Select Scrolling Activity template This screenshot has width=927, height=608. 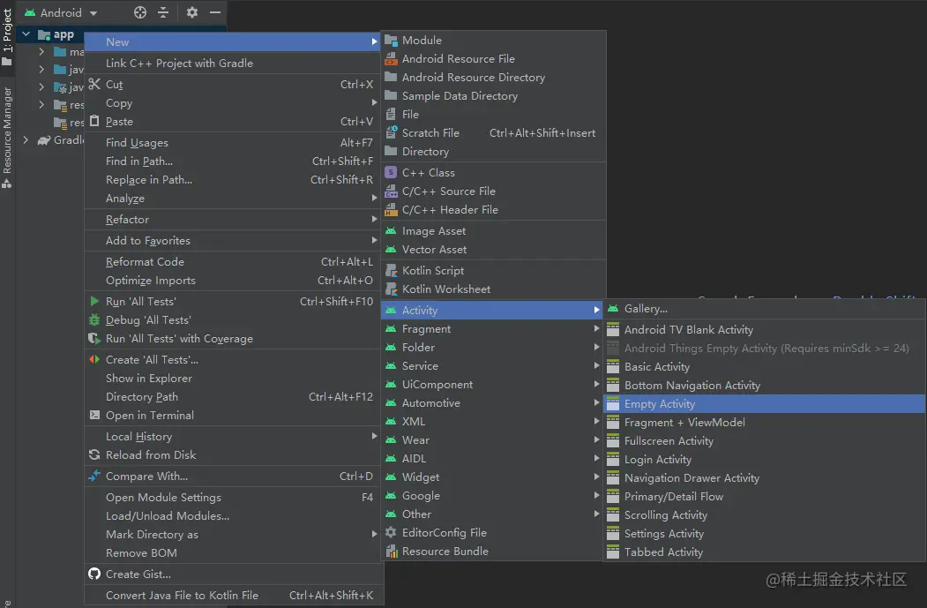[x=765, y=515]
